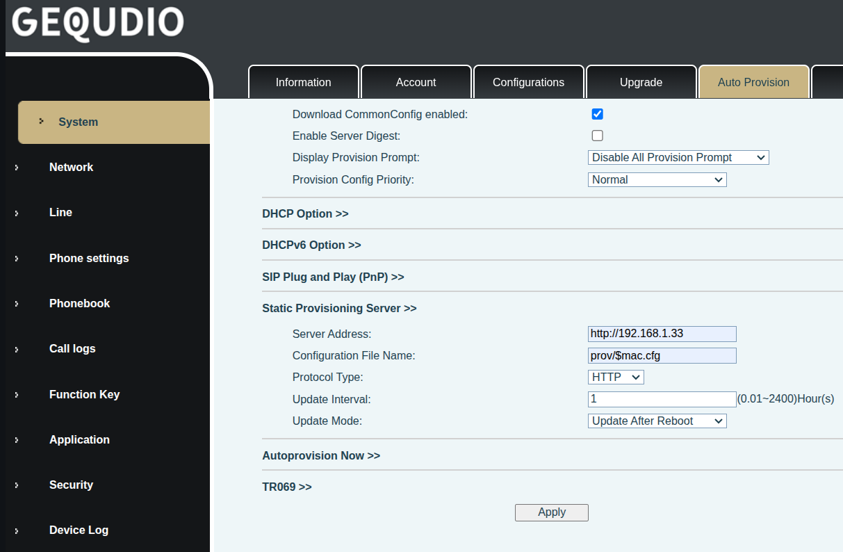Open Display Provision Prompt dropdown

[x=678, y=158]
